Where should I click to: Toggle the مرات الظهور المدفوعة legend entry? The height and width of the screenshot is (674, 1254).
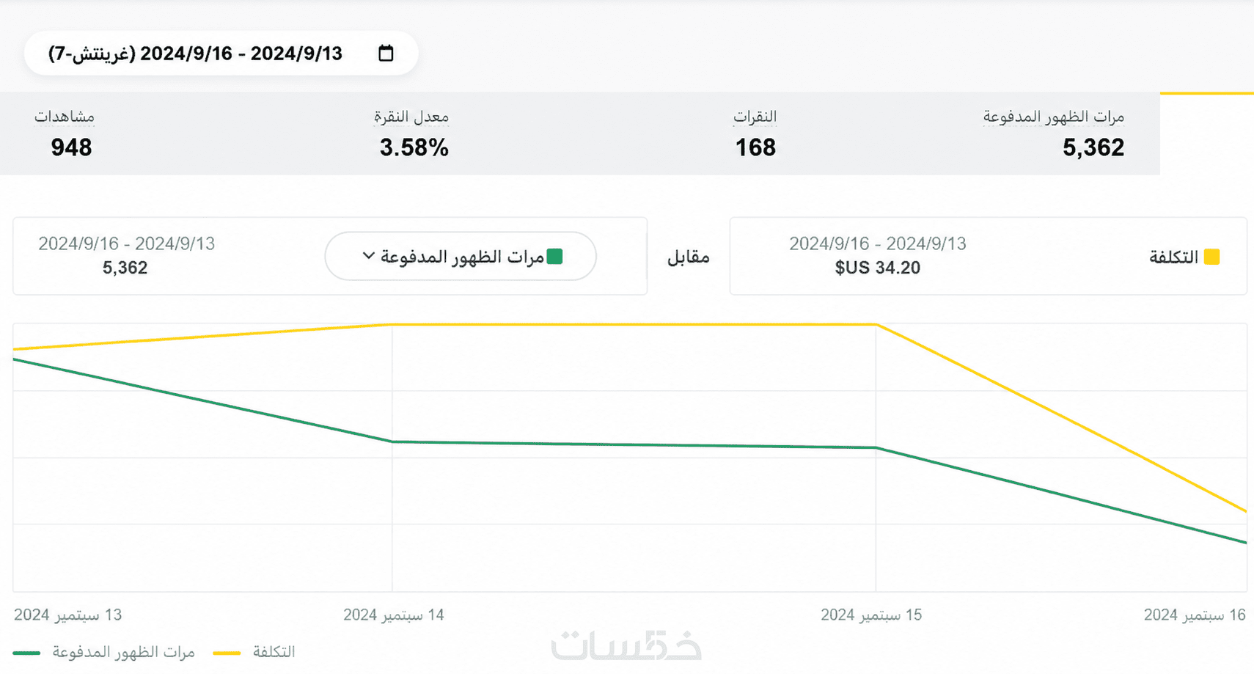click(x=103, y=652)
